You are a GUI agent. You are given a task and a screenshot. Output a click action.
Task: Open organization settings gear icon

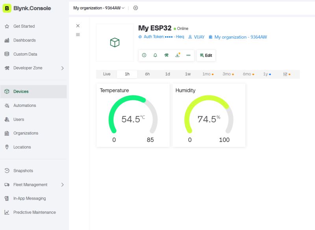(x=135, y=8)
